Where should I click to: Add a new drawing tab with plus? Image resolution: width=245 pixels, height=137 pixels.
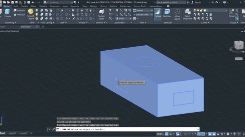(x=43, y=27)
